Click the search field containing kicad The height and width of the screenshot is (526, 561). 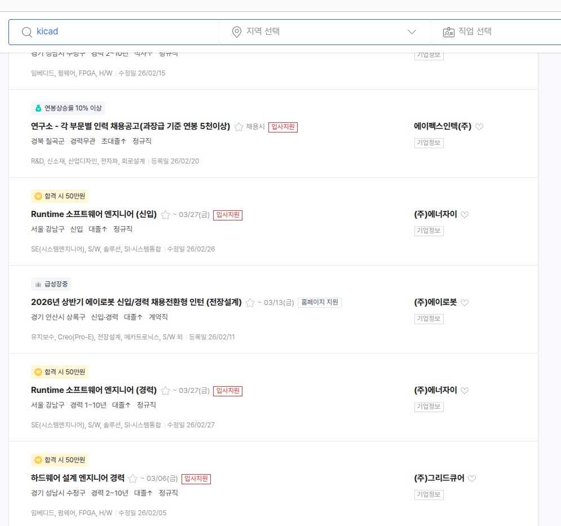point(124,32)
